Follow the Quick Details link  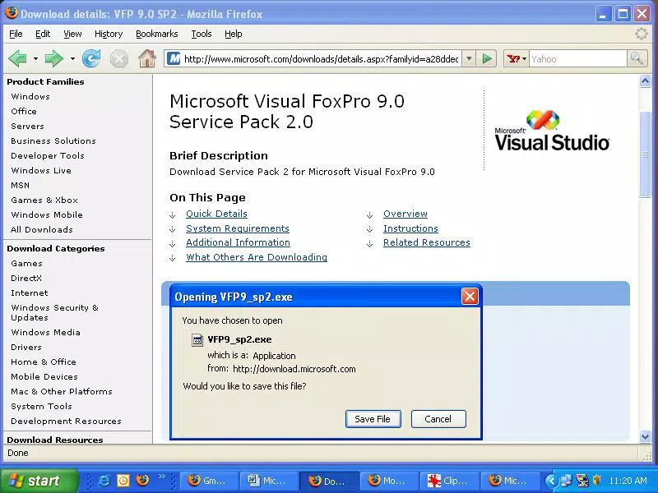216,214
